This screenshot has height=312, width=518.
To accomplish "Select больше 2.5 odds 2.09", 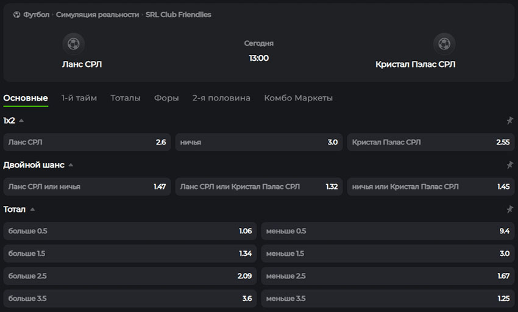I will pos(130,276).
